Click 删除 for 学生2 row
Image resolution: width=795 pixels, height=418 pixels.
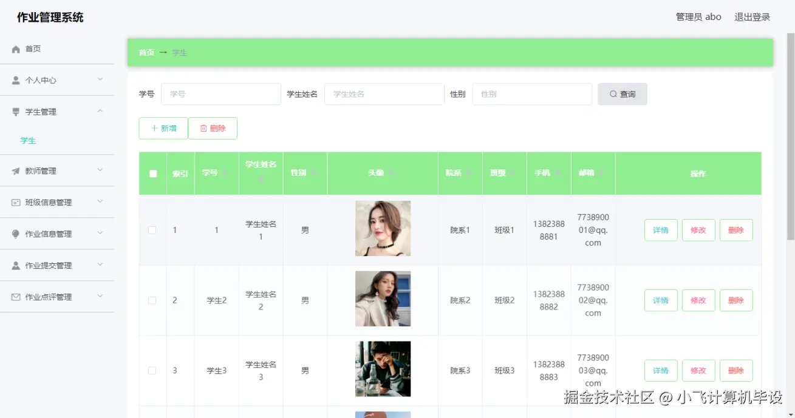(736, 300)
